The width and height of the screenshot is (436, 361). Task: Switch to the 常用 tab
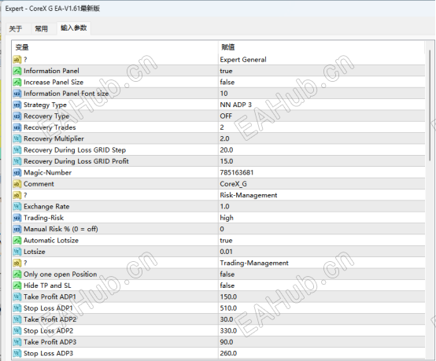pos(41,28)
